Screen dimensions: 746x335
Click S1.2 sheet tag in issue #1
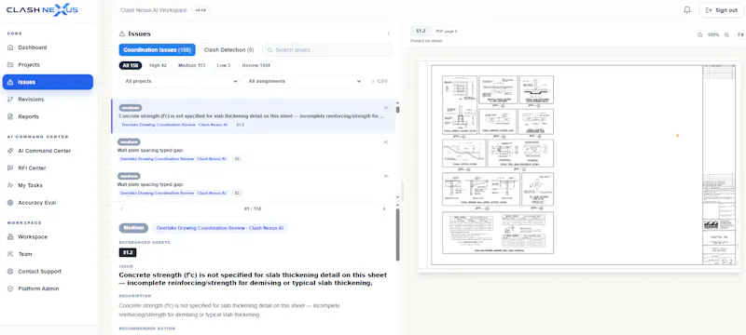[x=241, y=125]
